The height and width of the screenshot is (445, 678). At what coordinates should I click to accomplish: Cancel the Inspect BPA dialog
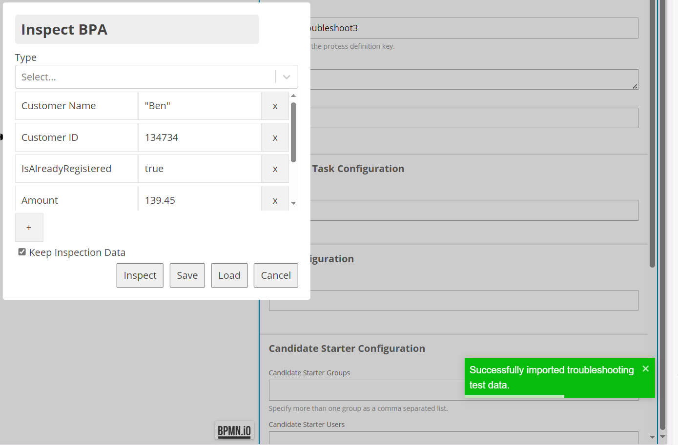point(275,275)
